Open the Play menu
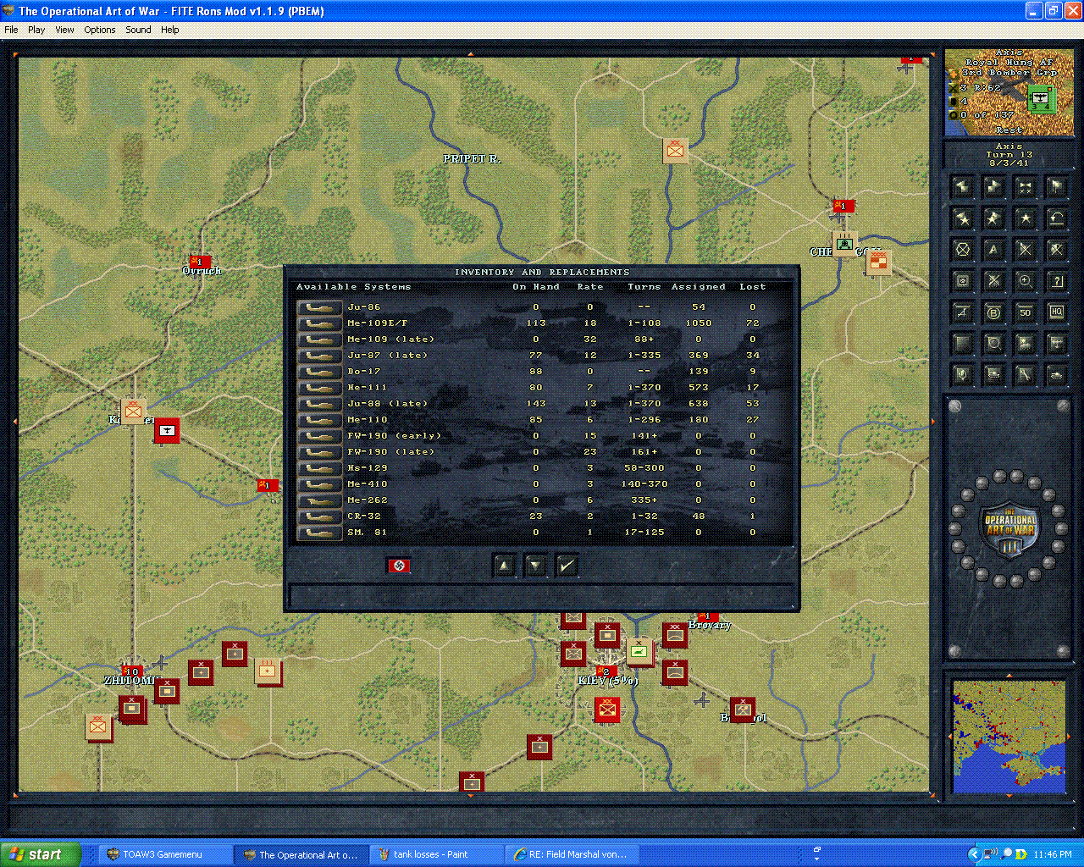This screenshot has width=1084, height=867. [x=36, y=30]
